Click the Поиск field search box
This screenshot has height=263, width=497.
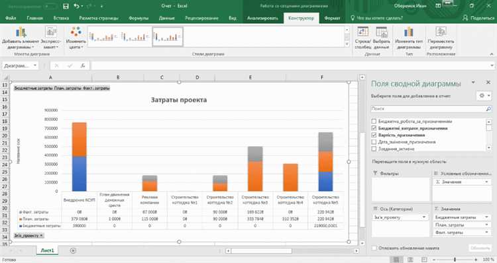428,108
